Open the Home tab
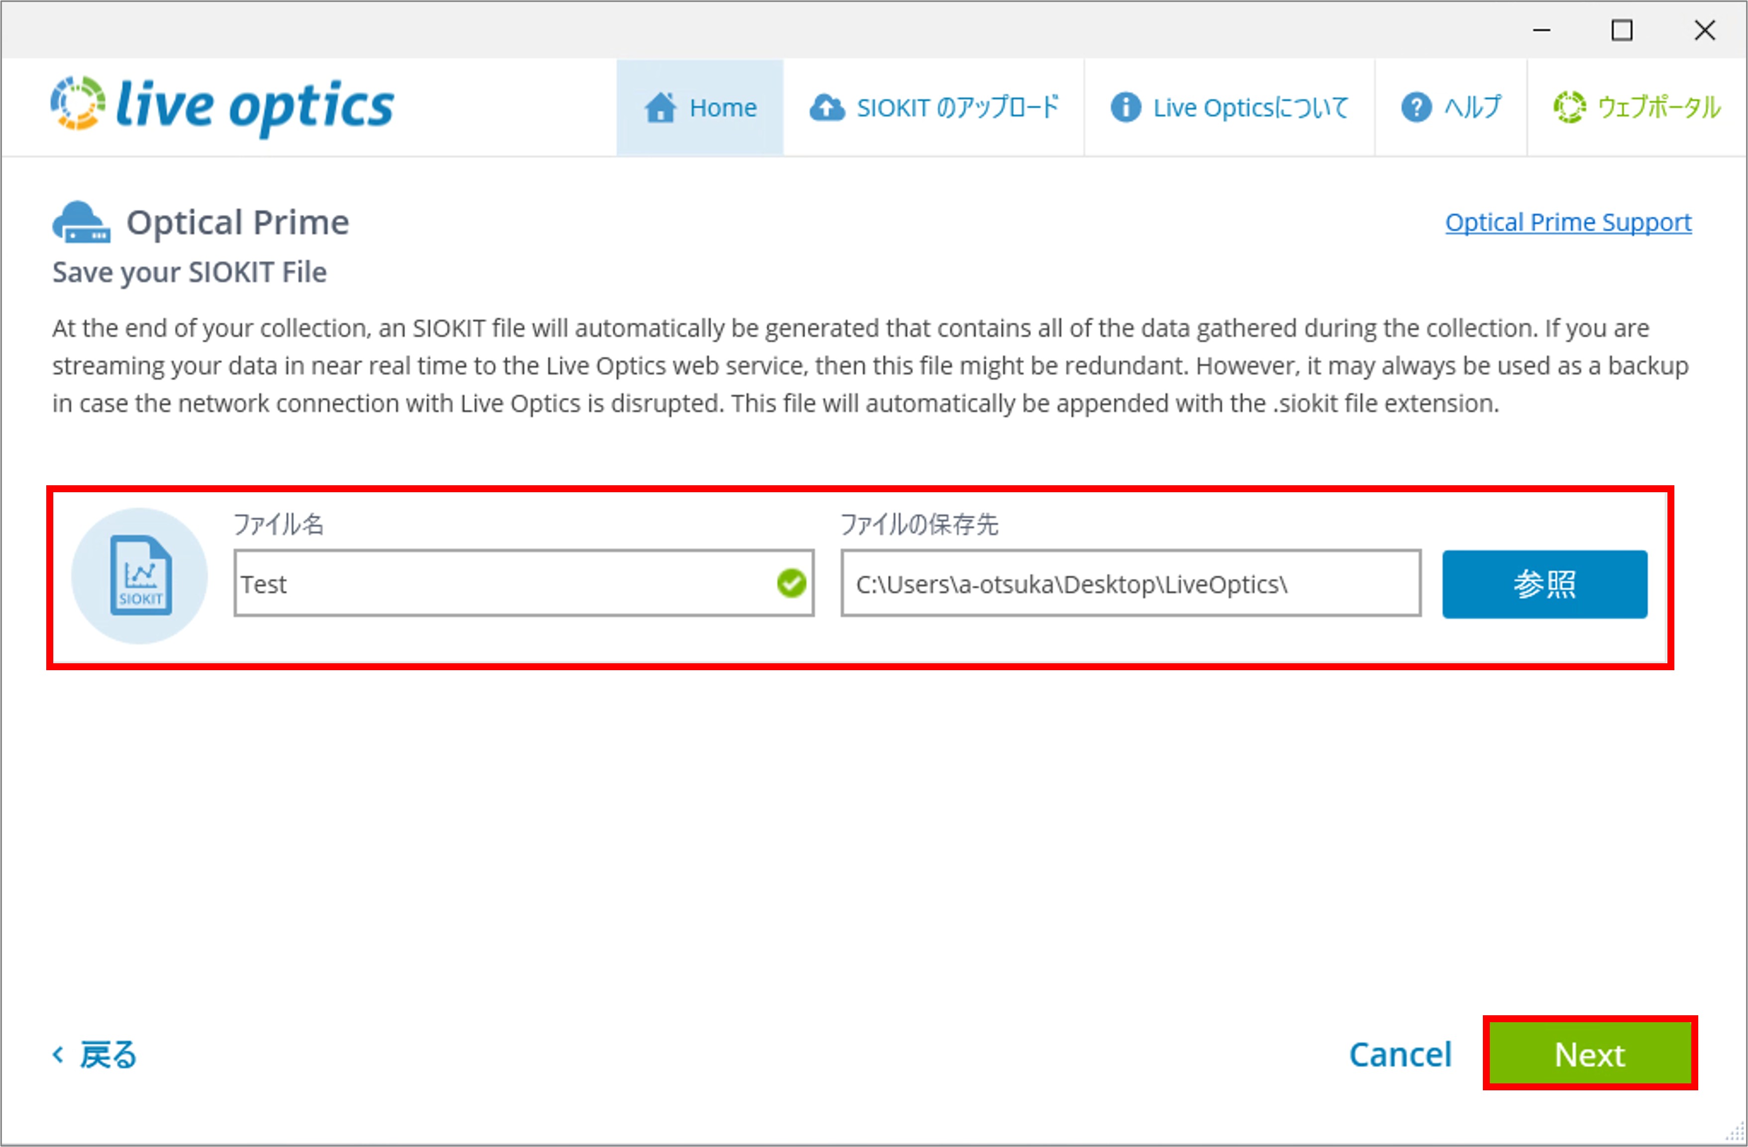This screenshot has height=1147, width=1748. click(x=700, y=107)
